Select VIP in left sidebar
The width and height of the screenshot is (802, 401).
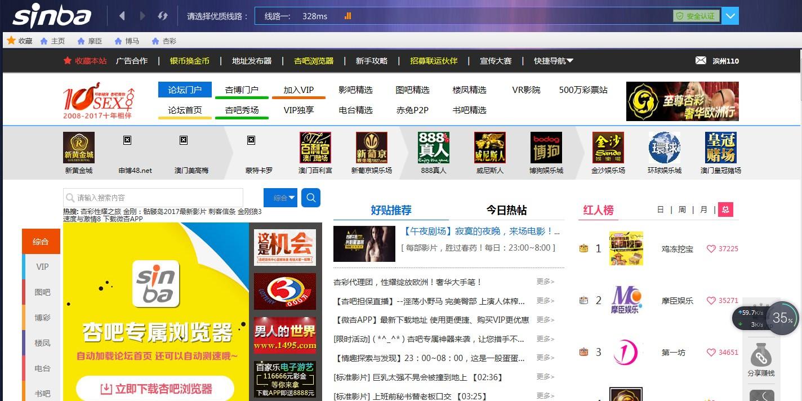(42, 267)
